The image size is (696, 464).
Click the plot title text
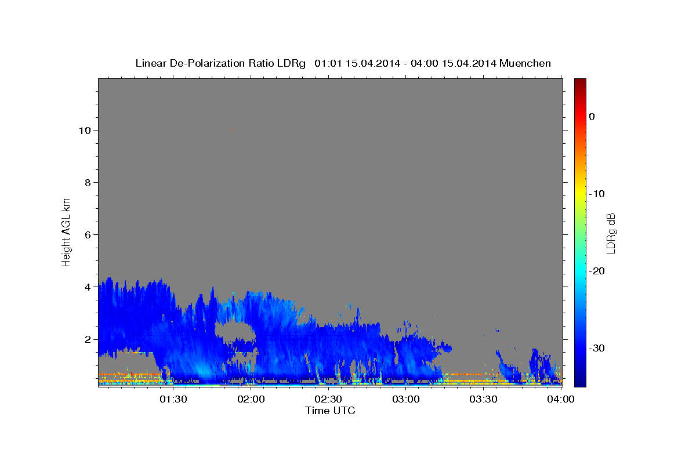[343, 63]
